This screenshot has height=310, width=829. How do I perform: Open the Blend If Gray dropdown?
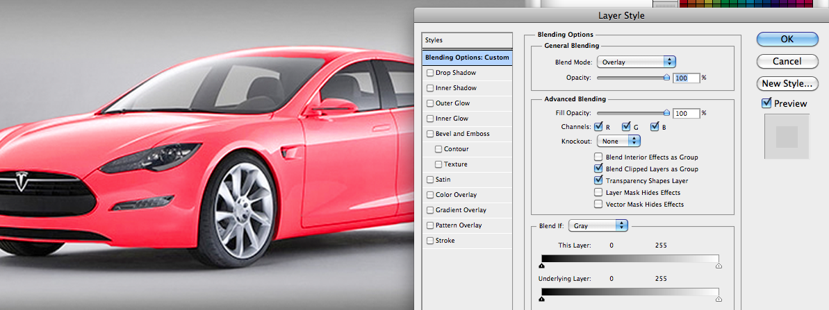(x=598, y=225)
